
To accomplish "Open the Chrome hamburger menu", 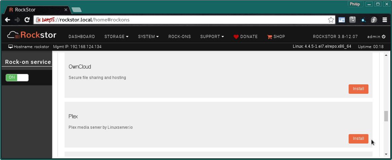I will [x=385, y=20].
